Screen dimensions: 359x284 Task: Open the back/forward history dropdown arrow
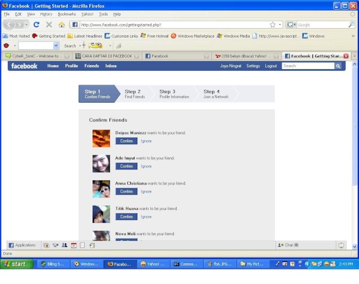pos(26,25)
